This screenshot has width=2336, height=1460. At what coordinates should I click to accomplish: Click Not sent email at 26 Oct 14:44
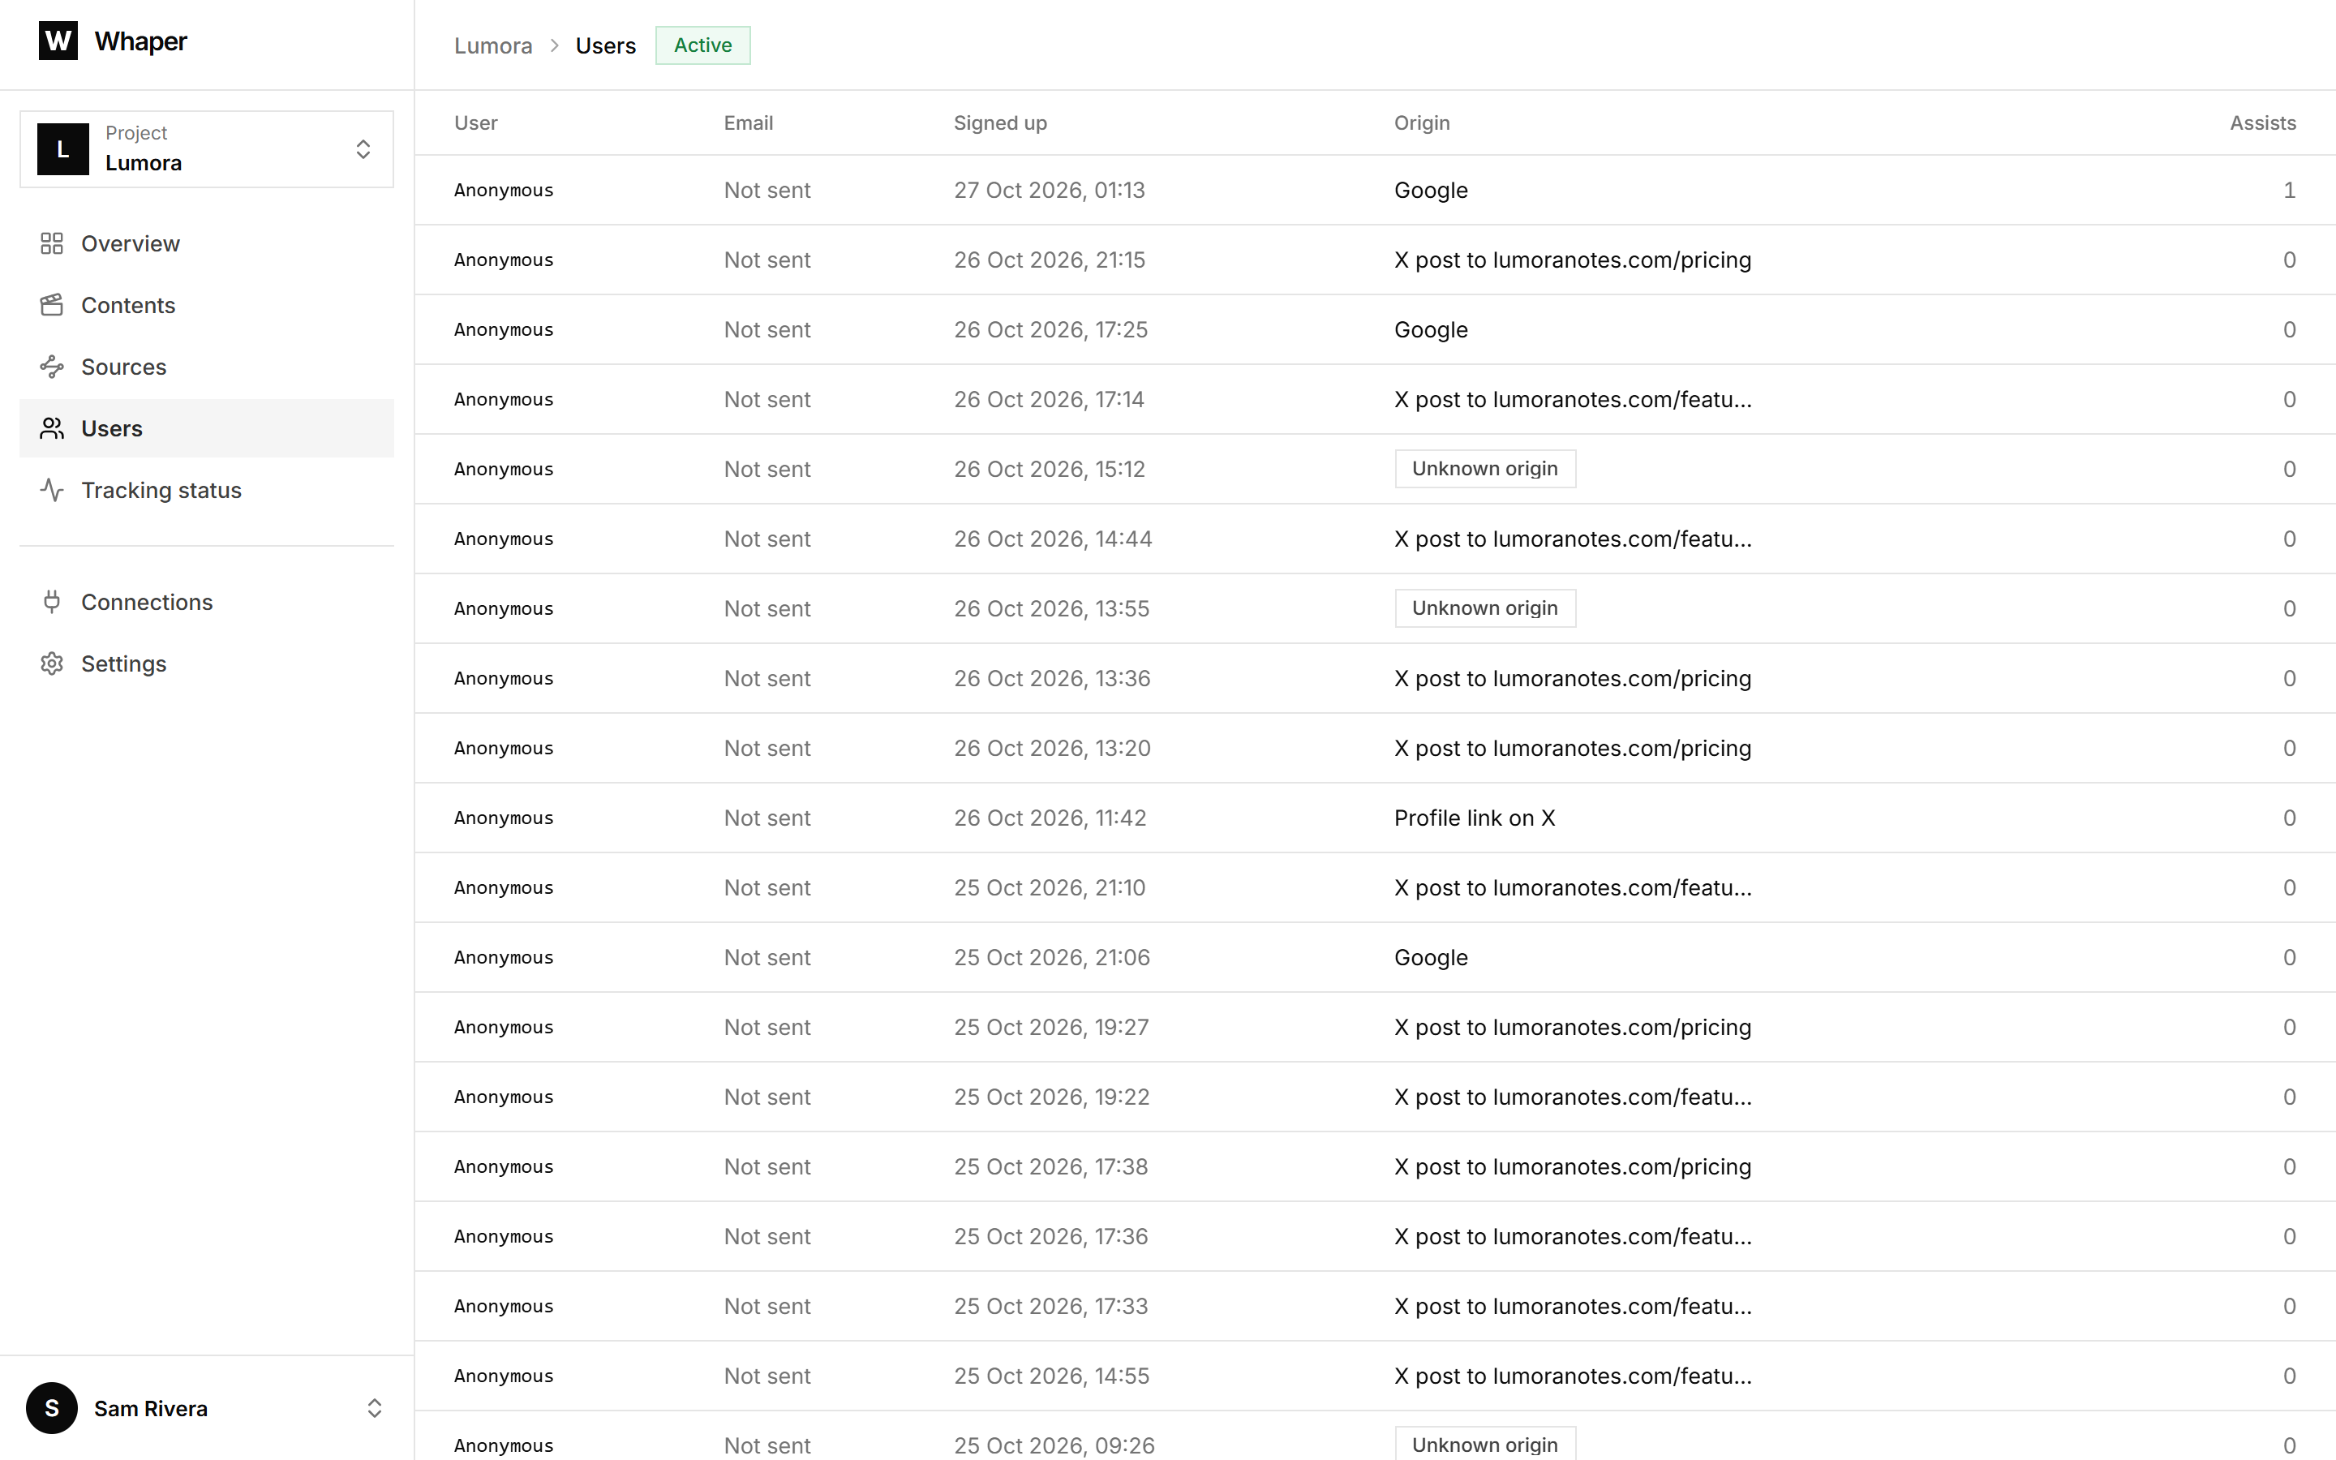coord(767,539)
